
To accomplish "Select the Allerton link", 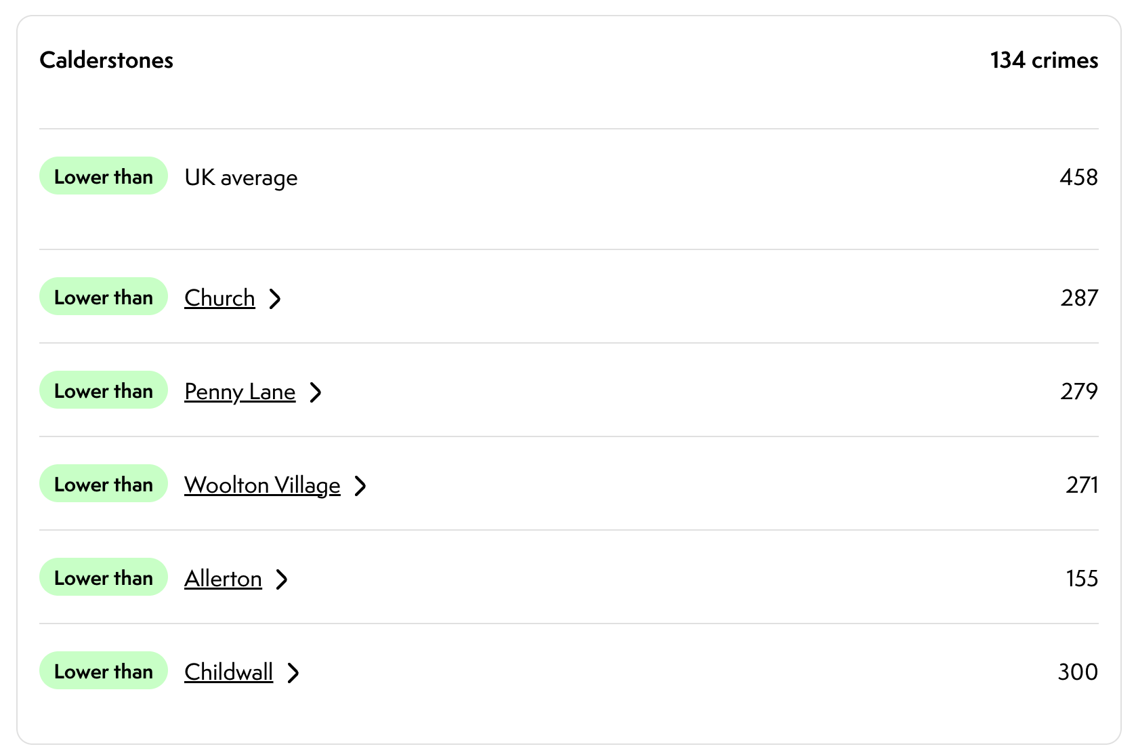I will click(223, 579).
